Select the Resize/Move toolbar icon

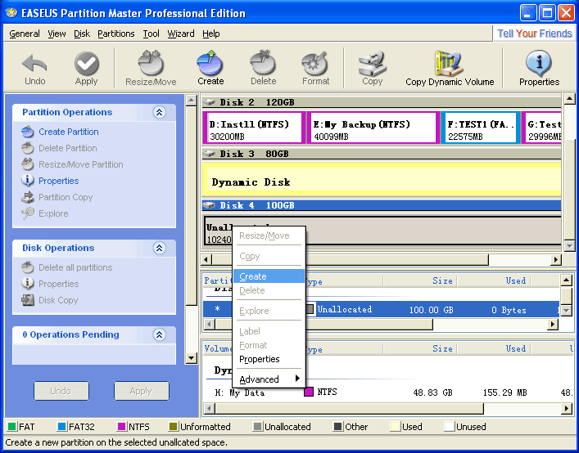(x=151, y=64)
